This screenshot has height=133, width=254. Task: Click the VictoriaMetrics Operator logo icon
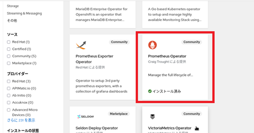pos(152,117)
